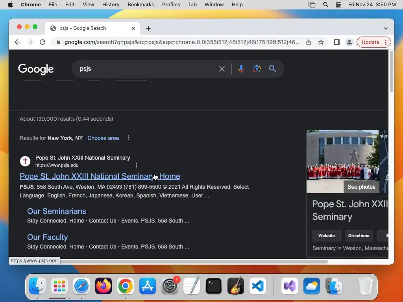This screenshot has height=302, width=403.
Task: Open the Trash in the Dock
Action: [x=365, y=286]
